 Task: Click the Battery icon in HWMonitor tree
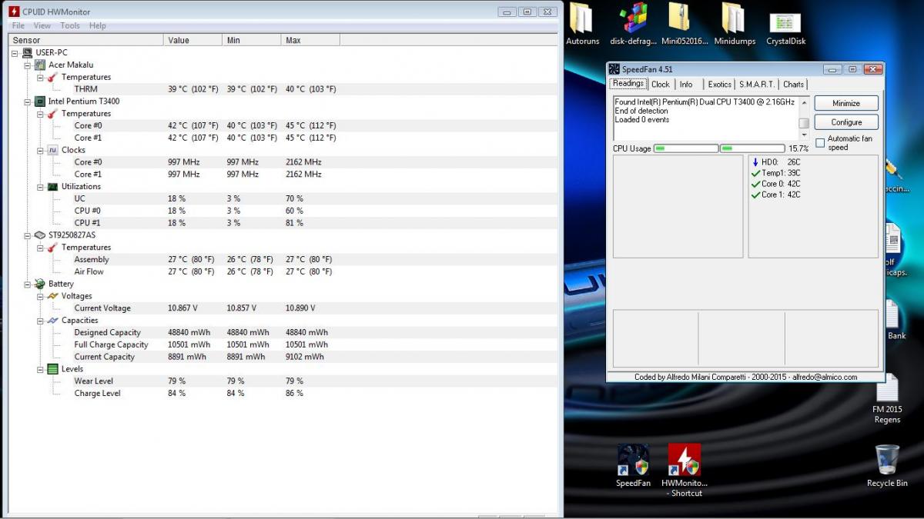point(40,284)
